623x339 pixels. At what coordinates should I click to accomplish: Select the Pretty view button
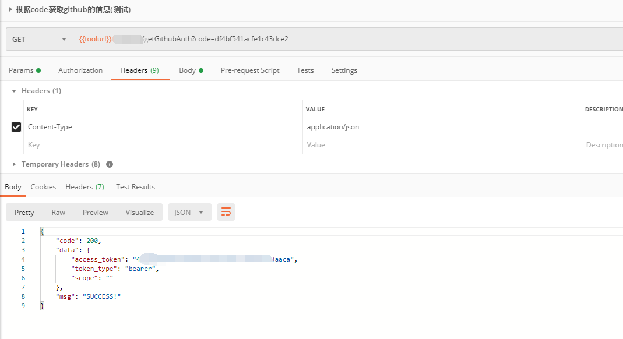pyautogui.click(x=24, y=213)
